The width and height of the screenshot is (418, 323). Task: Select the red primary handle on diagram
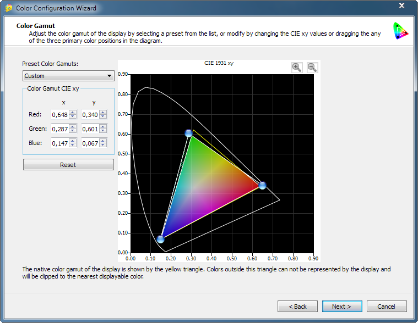[x=262, y=186]
